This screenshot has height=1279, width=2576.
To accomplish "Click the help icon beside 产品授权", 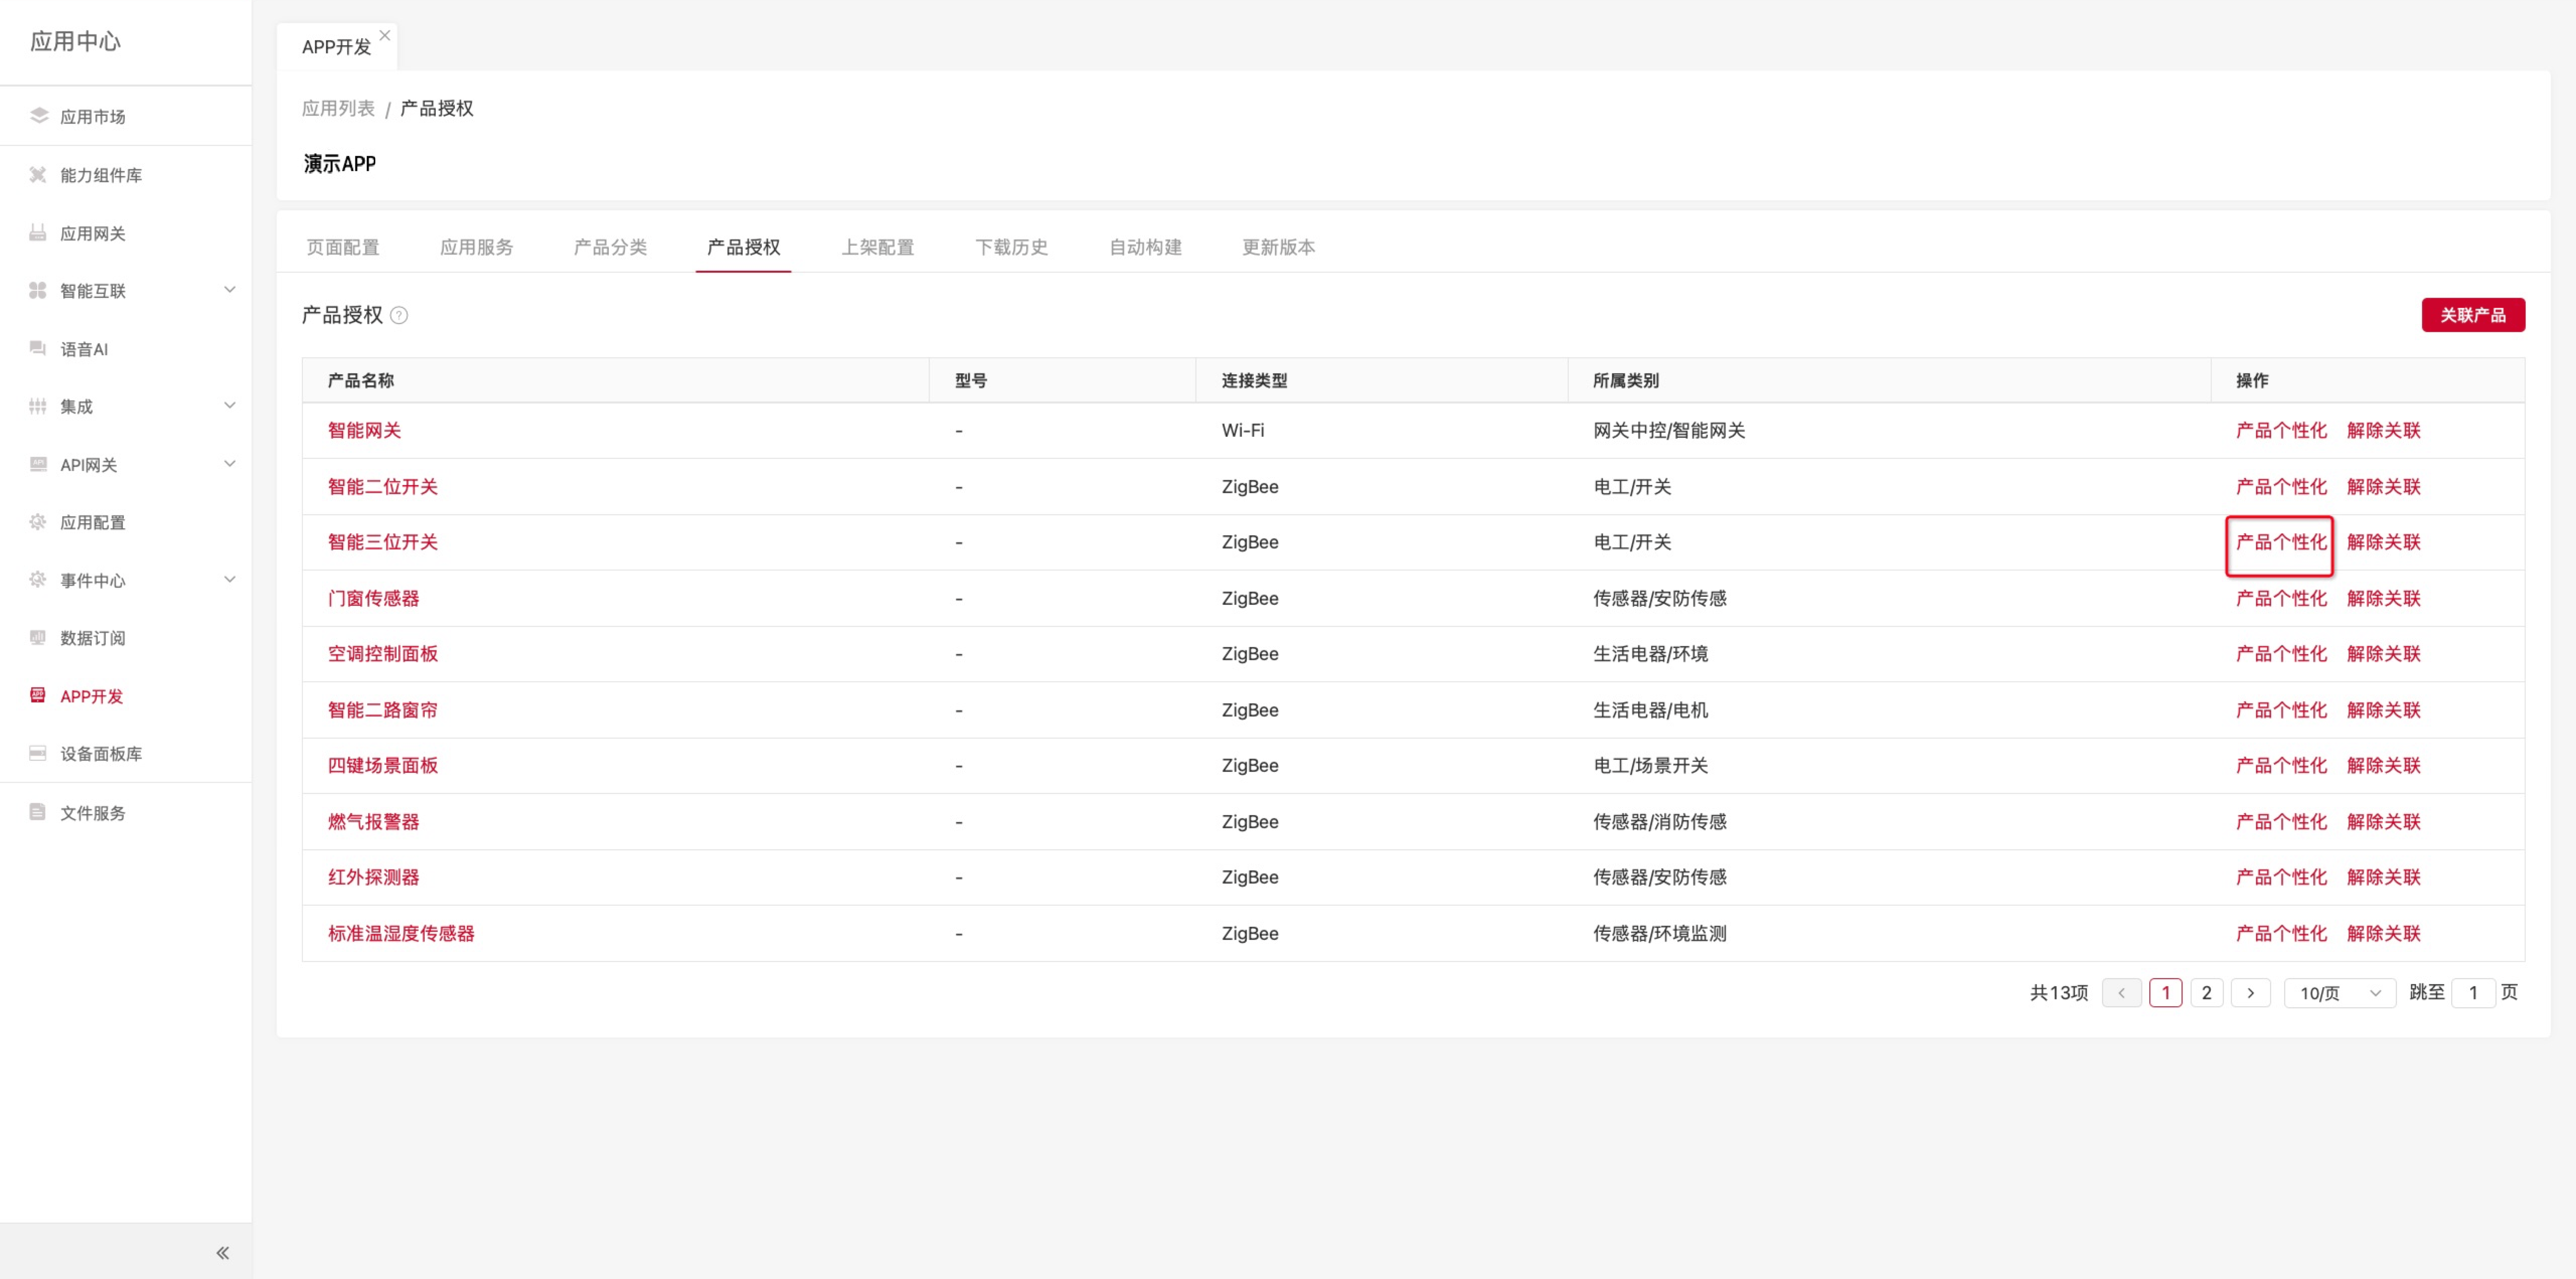I will pos(399,316).
